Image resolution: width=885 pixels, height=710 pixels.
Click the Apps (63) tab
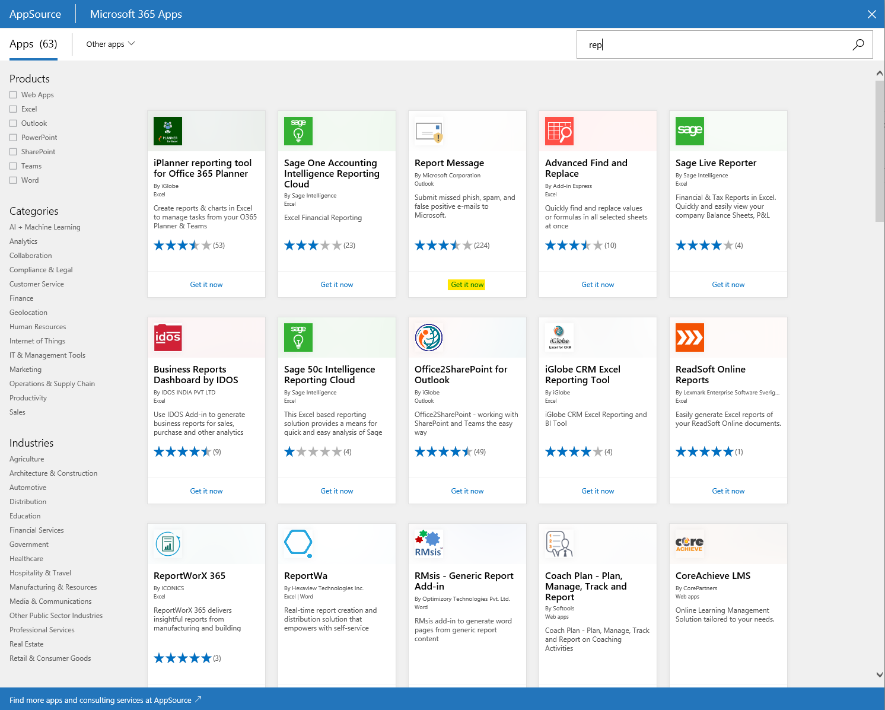pyautogui.click(x=33, y=43)
